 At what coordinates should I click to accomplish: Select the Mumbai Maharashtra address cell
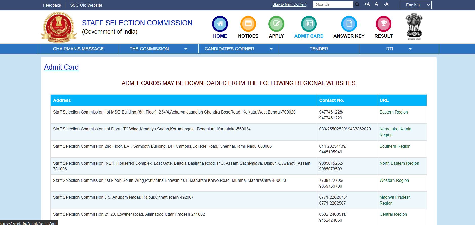pos(183,183)
